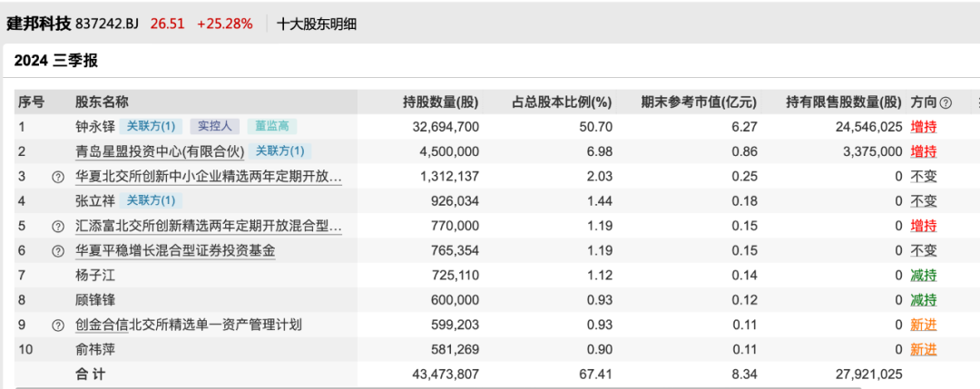Viewport: 980px width, 389px height.
Task: Click the help icon beside 方向 header
Action: 946,103
